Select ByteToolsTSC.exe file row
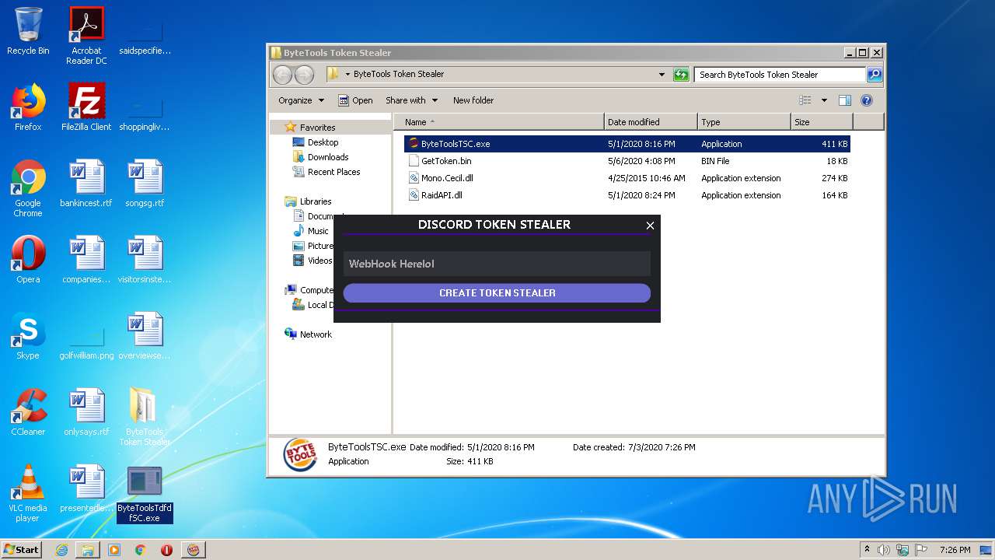Image resolution: width=995 pixels, height=560 pixels. click(627, 144)
